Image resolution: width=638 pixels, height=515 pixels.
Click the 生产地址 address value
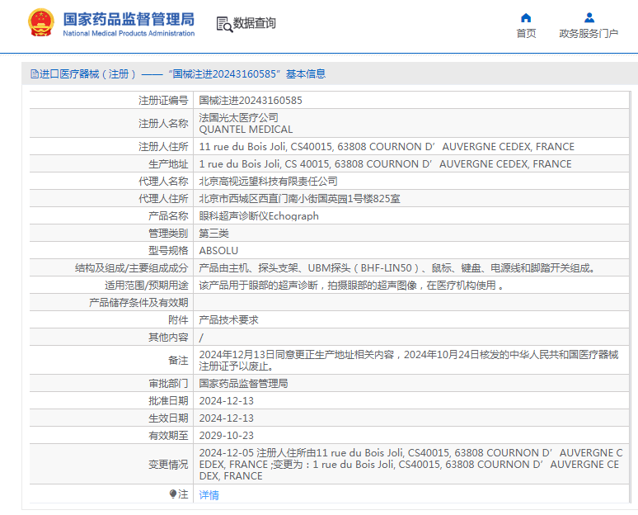click(385, 163)
